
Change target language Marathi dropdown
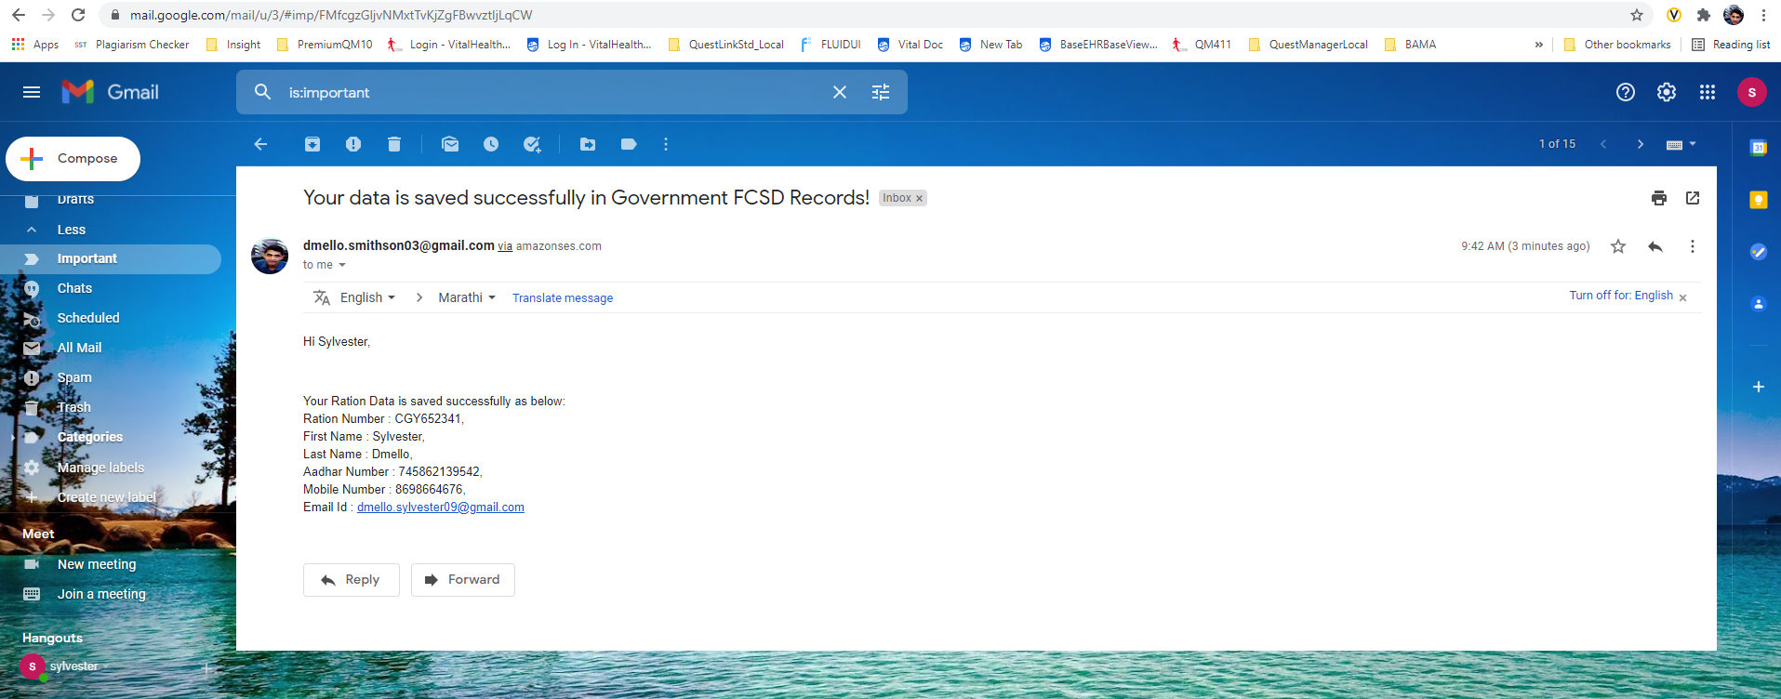467,297
